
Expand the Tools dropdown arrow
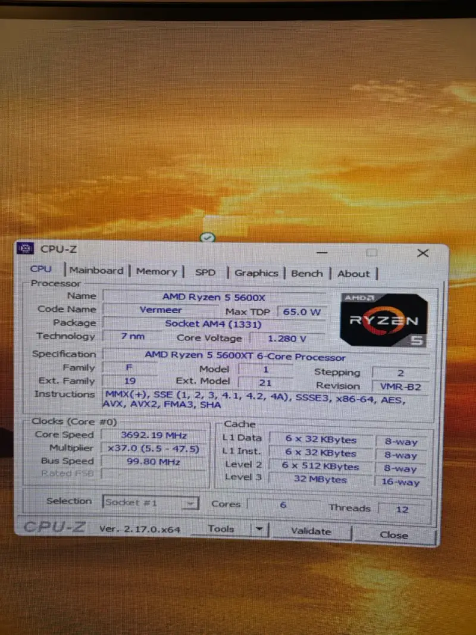(x=259, y=529)
